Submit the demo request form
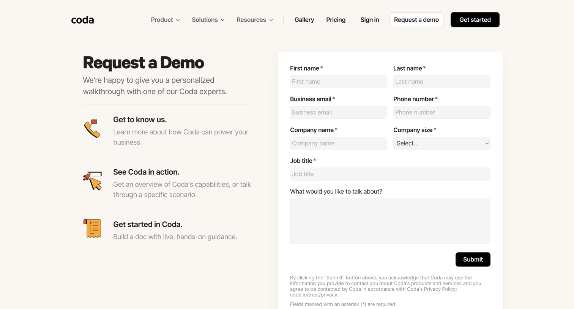The width and height of the screenshot is (574, 309). 473,259
